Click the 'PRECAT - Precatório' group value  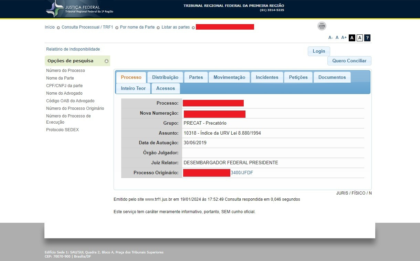point(205,123)
